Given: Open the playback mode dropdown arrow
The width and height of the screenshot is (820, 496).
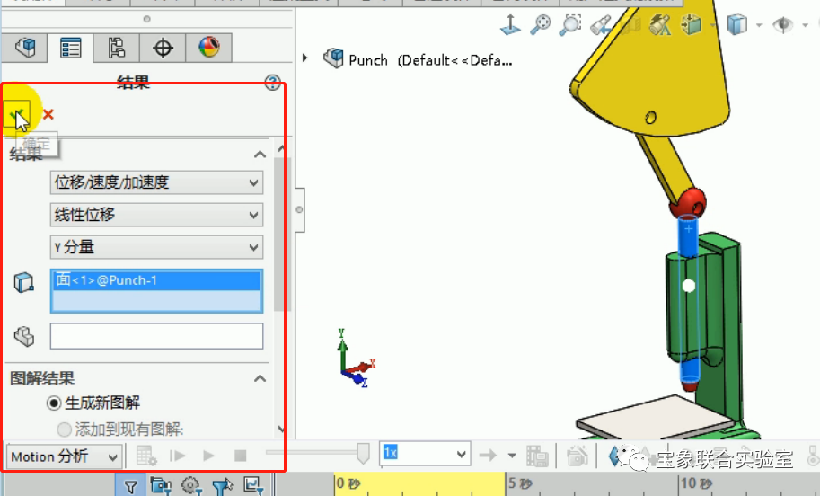Looking at the screenshot, I should (512, 456).
